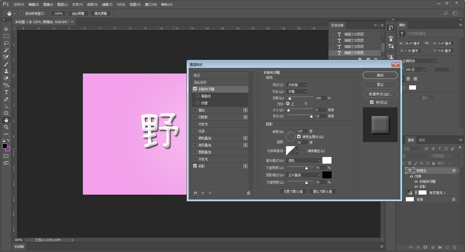Viewport: 465px width, 252px height.
Task: Click the white highlight color swatch
Action: pos(327,160)
